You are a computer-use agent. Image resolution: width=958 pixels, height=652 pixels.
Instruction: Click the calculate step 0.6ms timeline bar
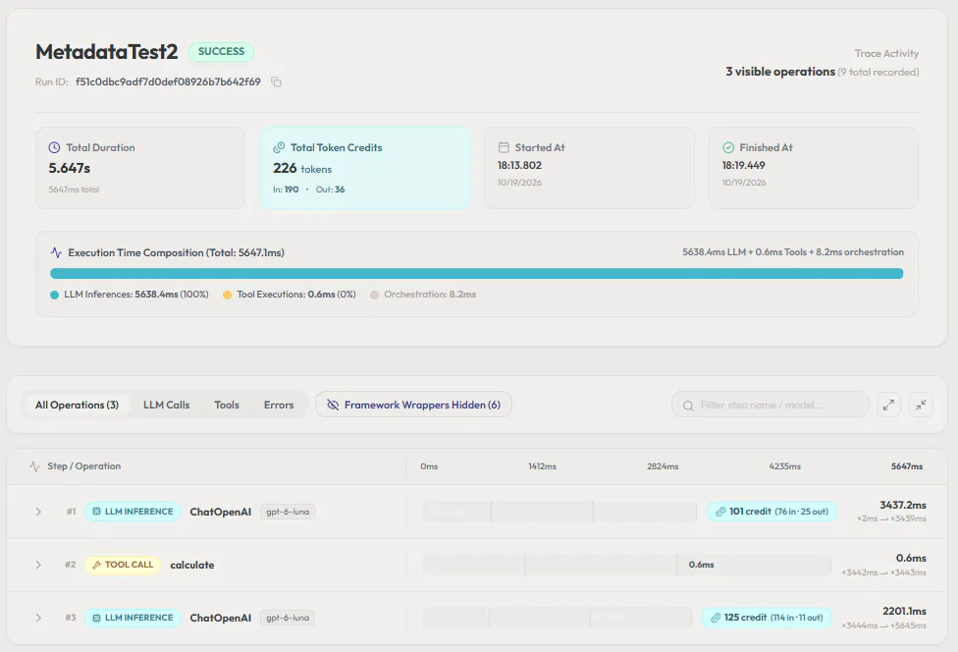coord(626,565)
